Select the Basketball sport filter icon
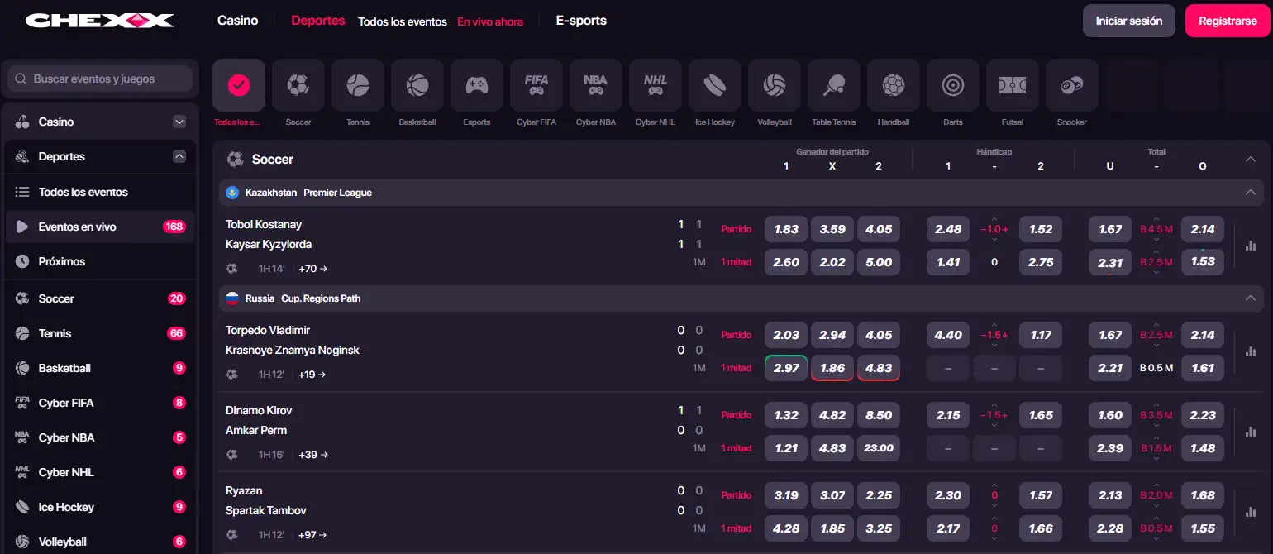The image size is (1273, 554). click(417, 85)
